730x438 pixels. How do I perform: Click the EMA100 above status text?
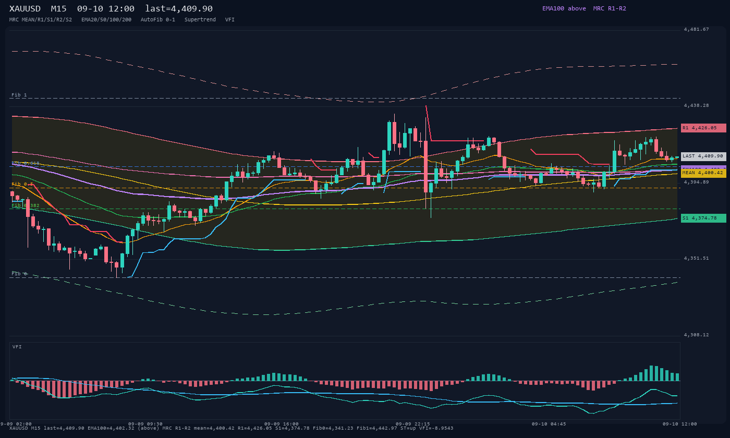pyautogui.click(x=564, y=8)
